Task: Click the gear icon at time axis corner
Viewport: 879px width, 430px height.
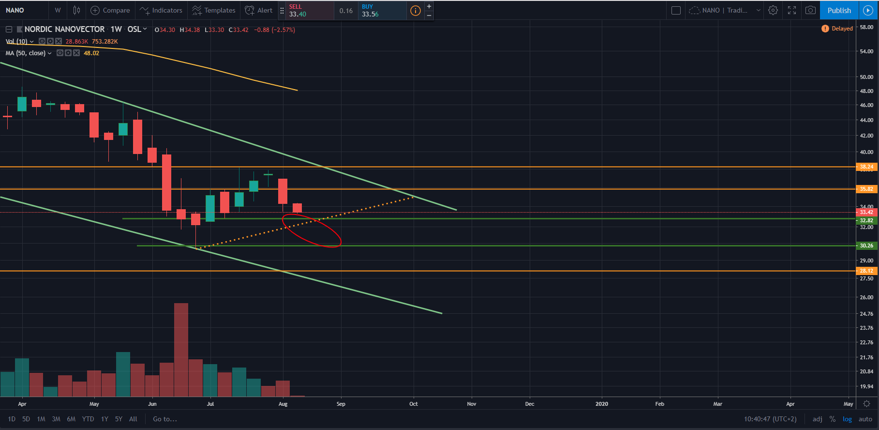Action: pyautogui.click(x=866, y=403)
